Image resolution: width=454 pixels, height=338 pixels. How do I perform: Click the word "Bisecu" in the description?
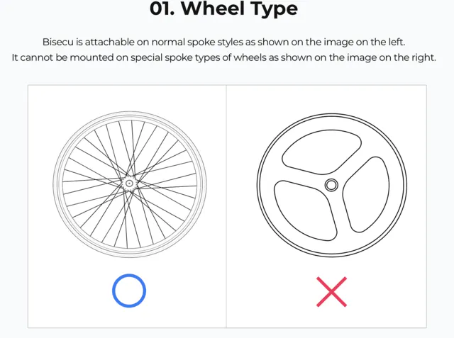click(x=59, y=41)
